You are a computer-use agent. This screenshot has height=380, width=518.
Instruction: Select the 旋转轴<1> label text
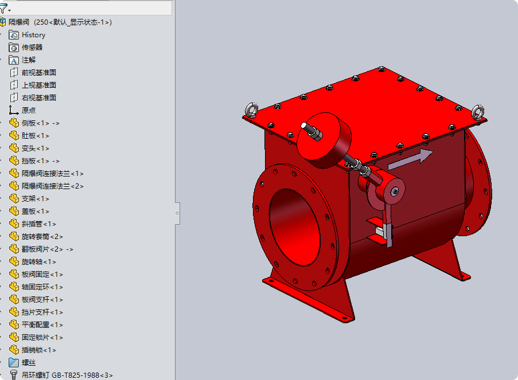tap(38, 261)
